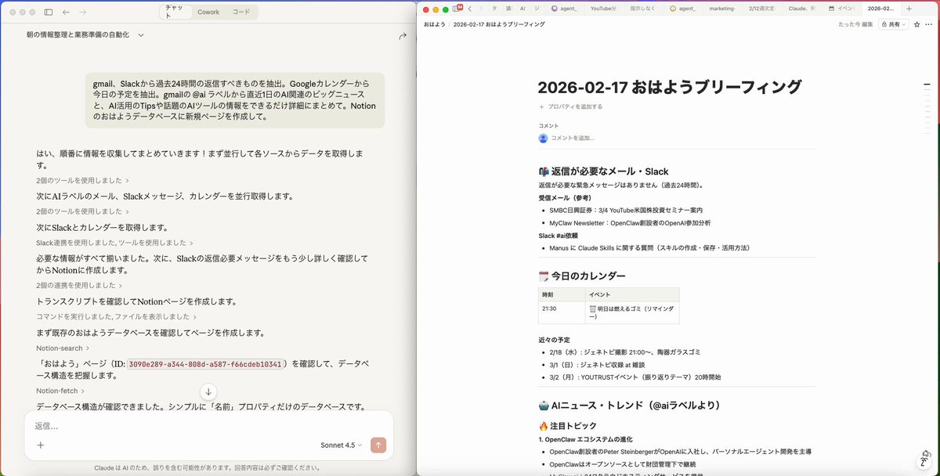The width and height of the screenshot is (940, 476).
Task: Expand コマンドを実行しました, ファイルを表示しました row
Action: 116,316
